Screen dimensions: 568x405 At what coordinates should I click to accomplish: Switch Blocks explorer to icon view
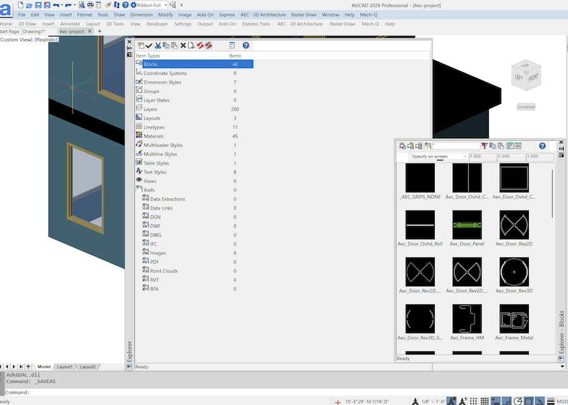point(510,146)
